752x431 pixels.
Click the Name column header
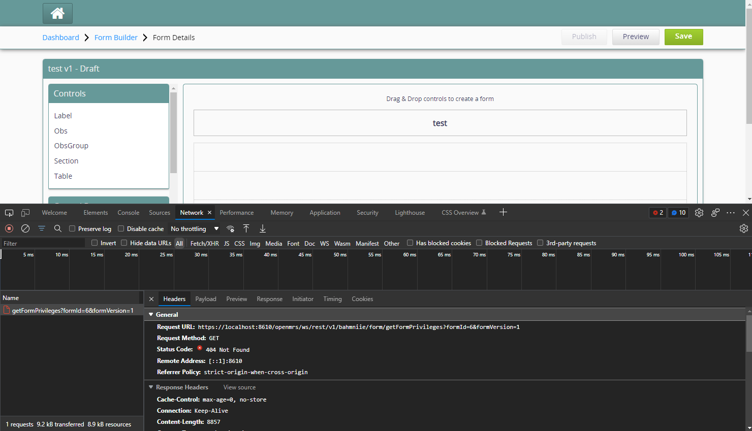[x=70, y=298]
